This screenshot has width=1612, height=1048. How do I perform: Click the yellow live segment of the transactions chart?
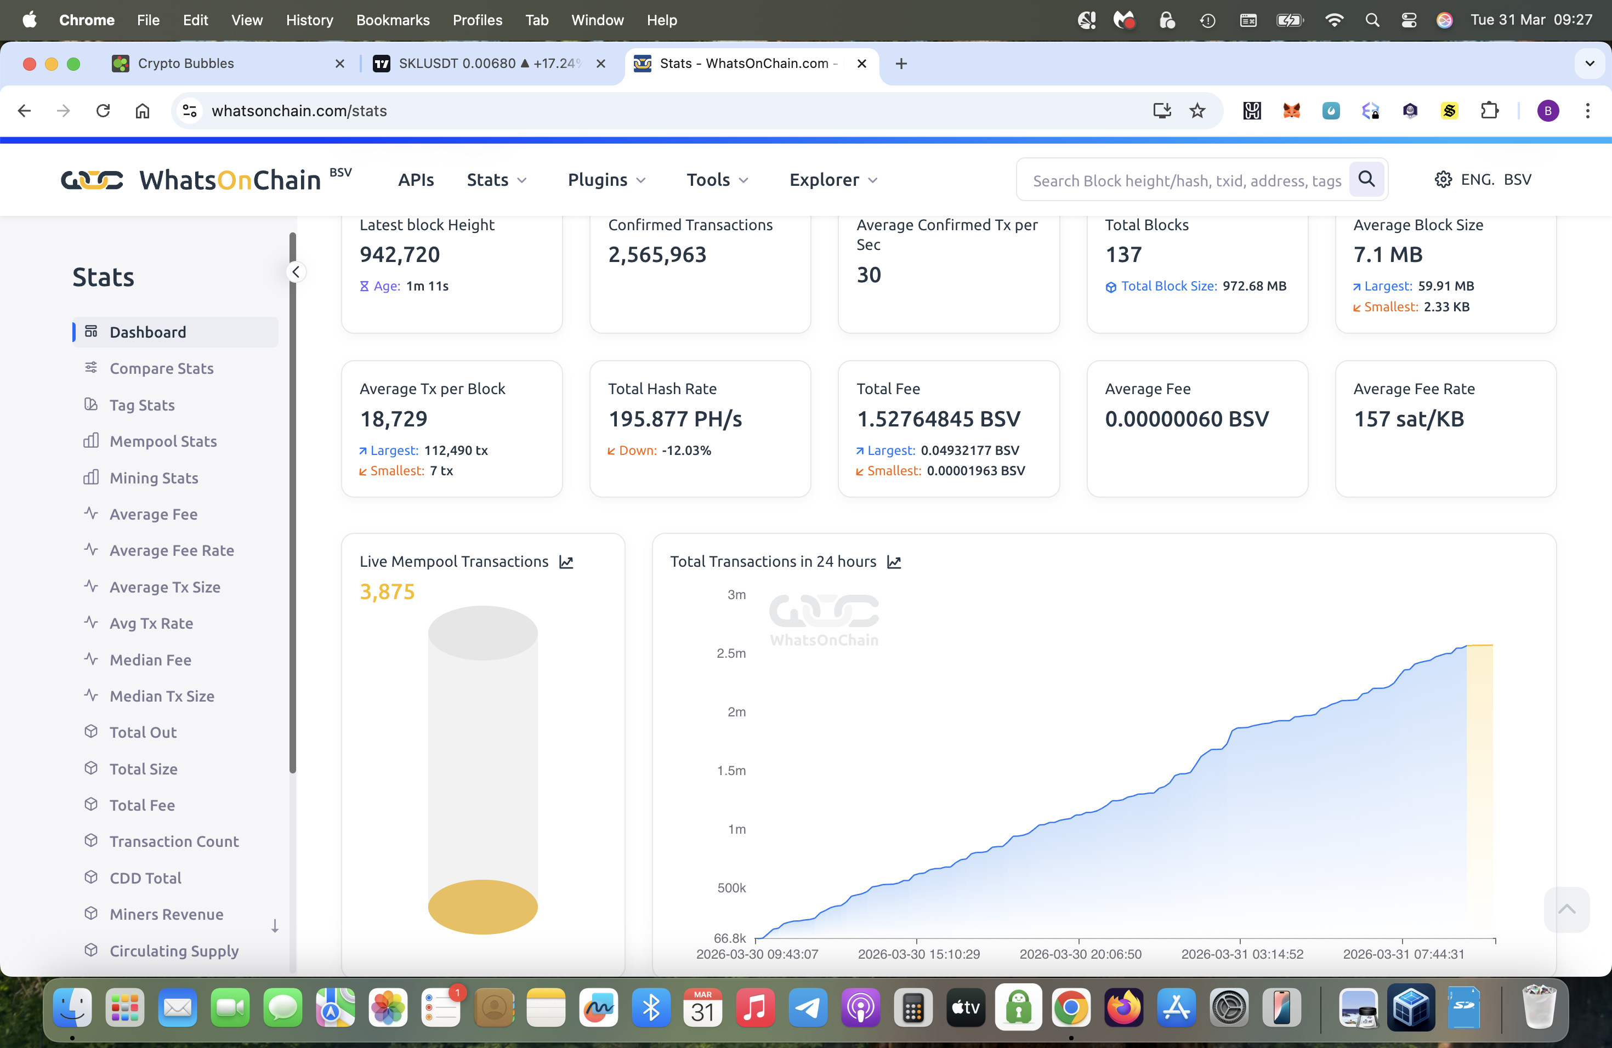(x=1479, y=791)
